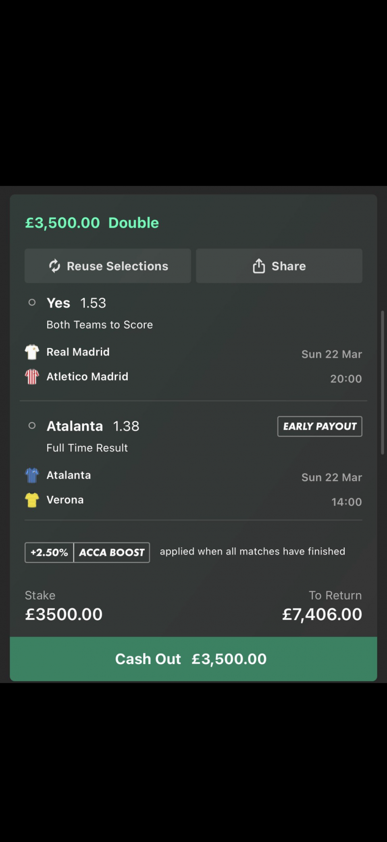Tap the ACCA BOOST badge

coord(112,552)
